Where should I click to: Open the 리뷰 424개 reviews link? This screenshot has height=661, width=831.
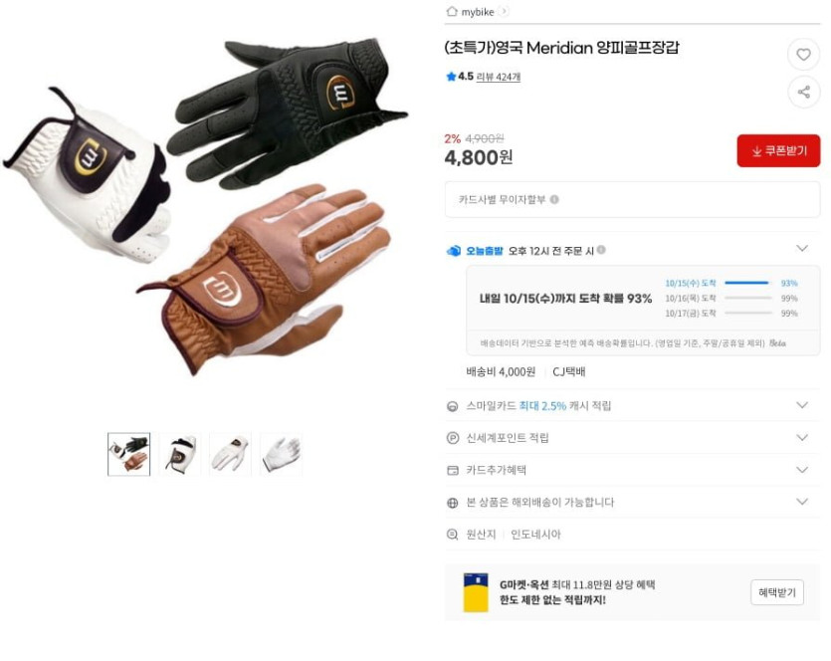pos(499,77)
